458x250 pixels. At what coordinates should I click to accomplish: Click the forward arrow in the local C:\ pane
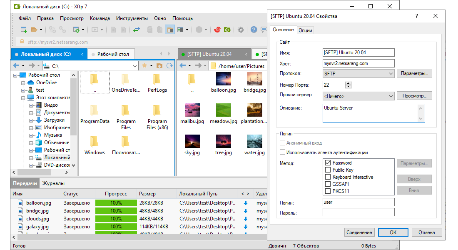tap(32, 66)
